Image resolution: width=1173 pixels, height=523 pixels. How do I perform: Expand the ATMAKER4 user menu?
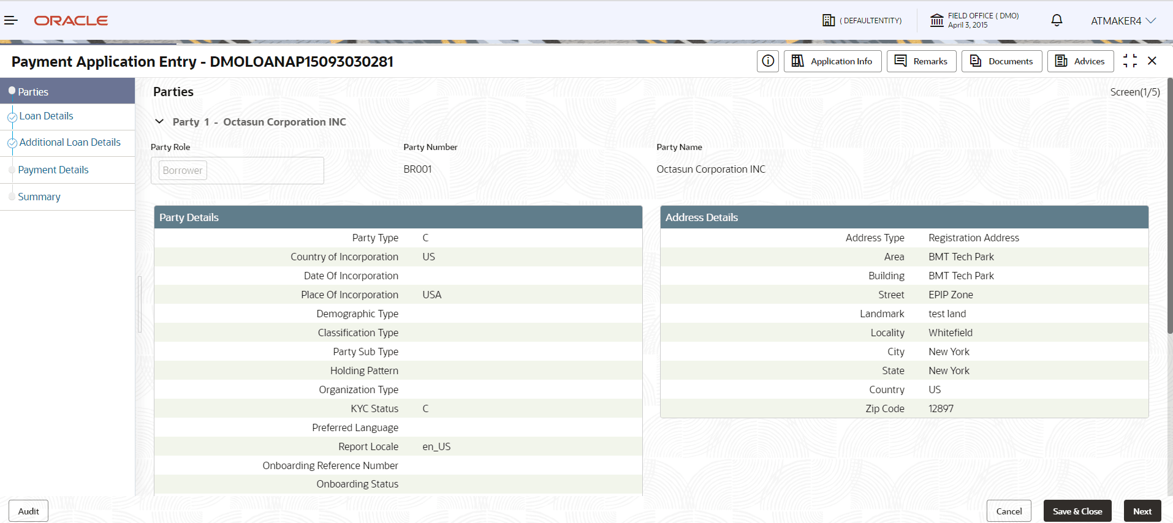(1123, 21)
